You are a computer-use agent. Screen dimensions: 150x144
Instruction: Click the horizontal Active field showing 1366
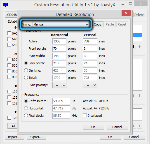click(x=59, y=41)
